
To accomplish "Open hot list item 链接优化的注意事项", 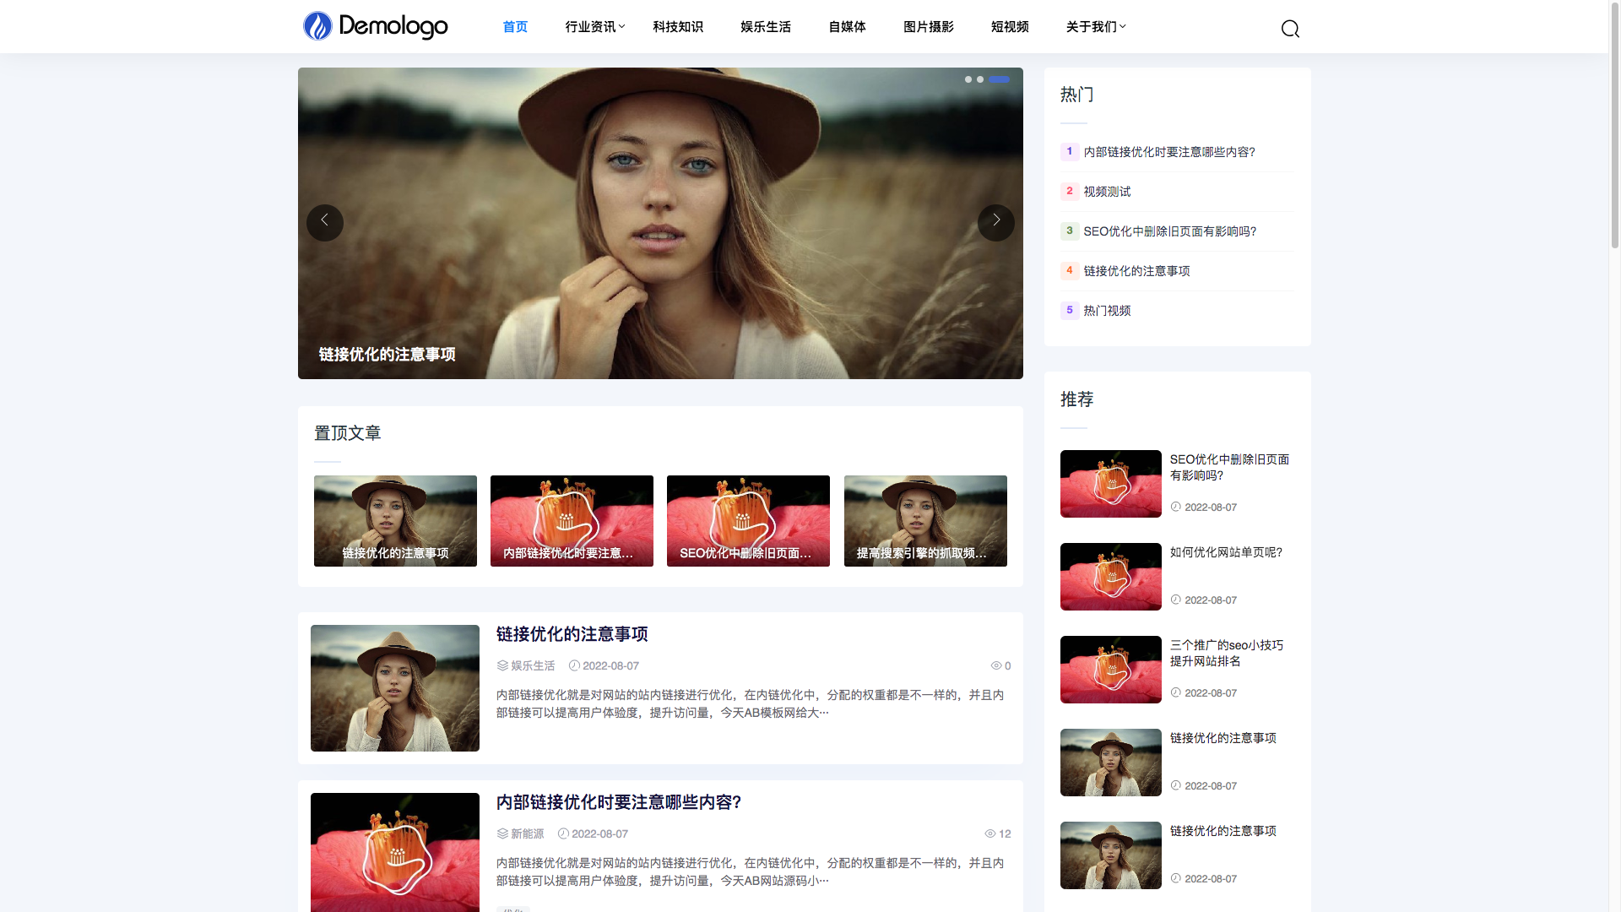I will (1136, 271).
